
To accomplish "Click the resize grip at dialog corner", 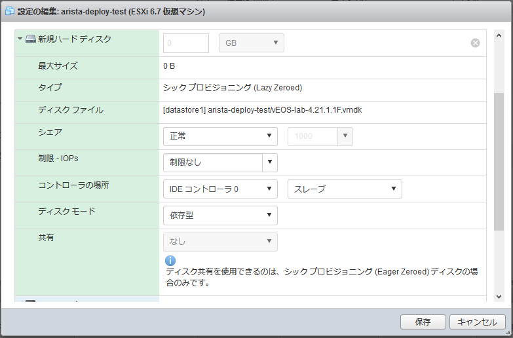I will (508, 333).
